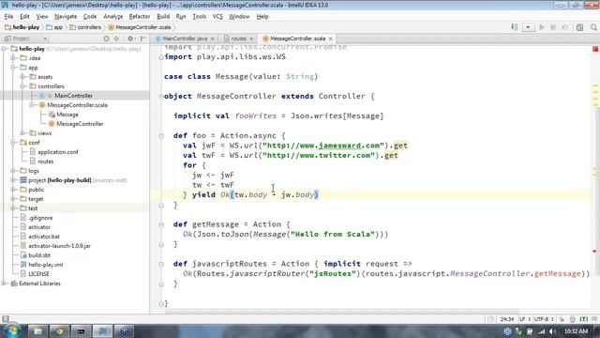Screen dimensions: 600x338
Task: Click the Debug icon in toolbar
Action: pyautogui.click(x=553, y=27)
